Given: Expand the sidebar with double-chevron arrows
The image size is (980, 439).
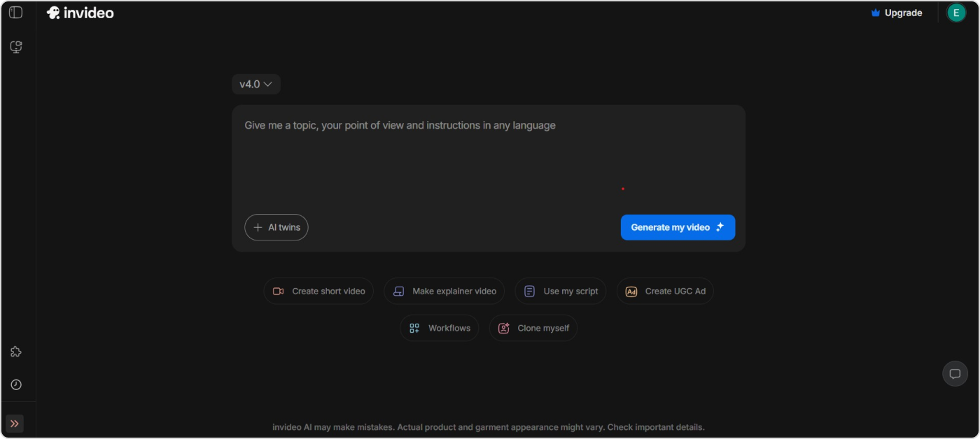Looking at the screenshot, I should pyautogui.click(x=15, y=424).
